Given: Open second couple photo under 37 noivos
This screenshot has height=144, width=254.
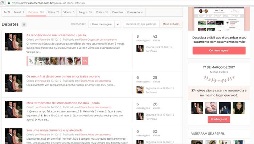Looking at the screenshot, I should pos(211,108).
